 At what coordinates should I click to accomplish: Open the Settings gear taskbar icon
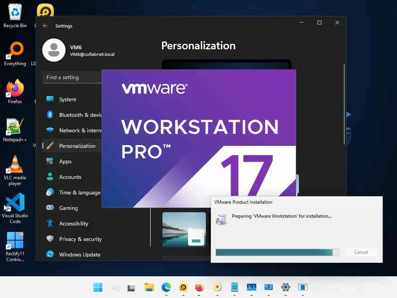[x=286, y=287]
